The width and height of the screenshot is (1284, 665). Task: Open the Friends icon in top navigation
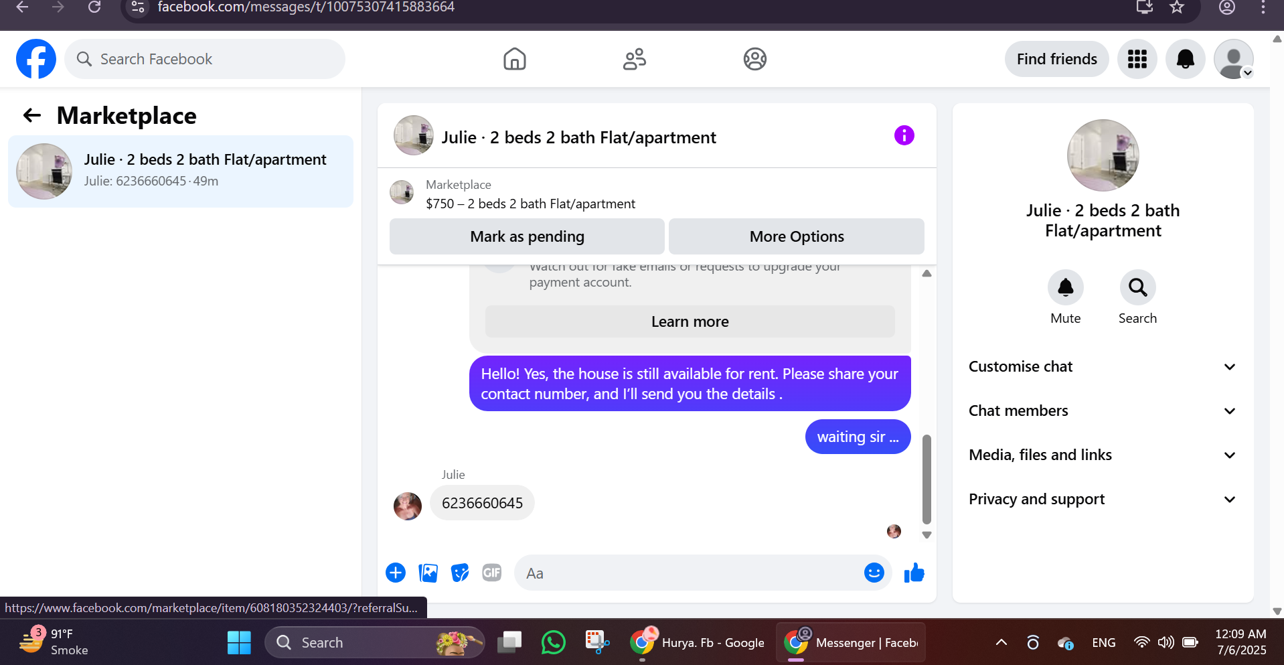tap(635, 59)
